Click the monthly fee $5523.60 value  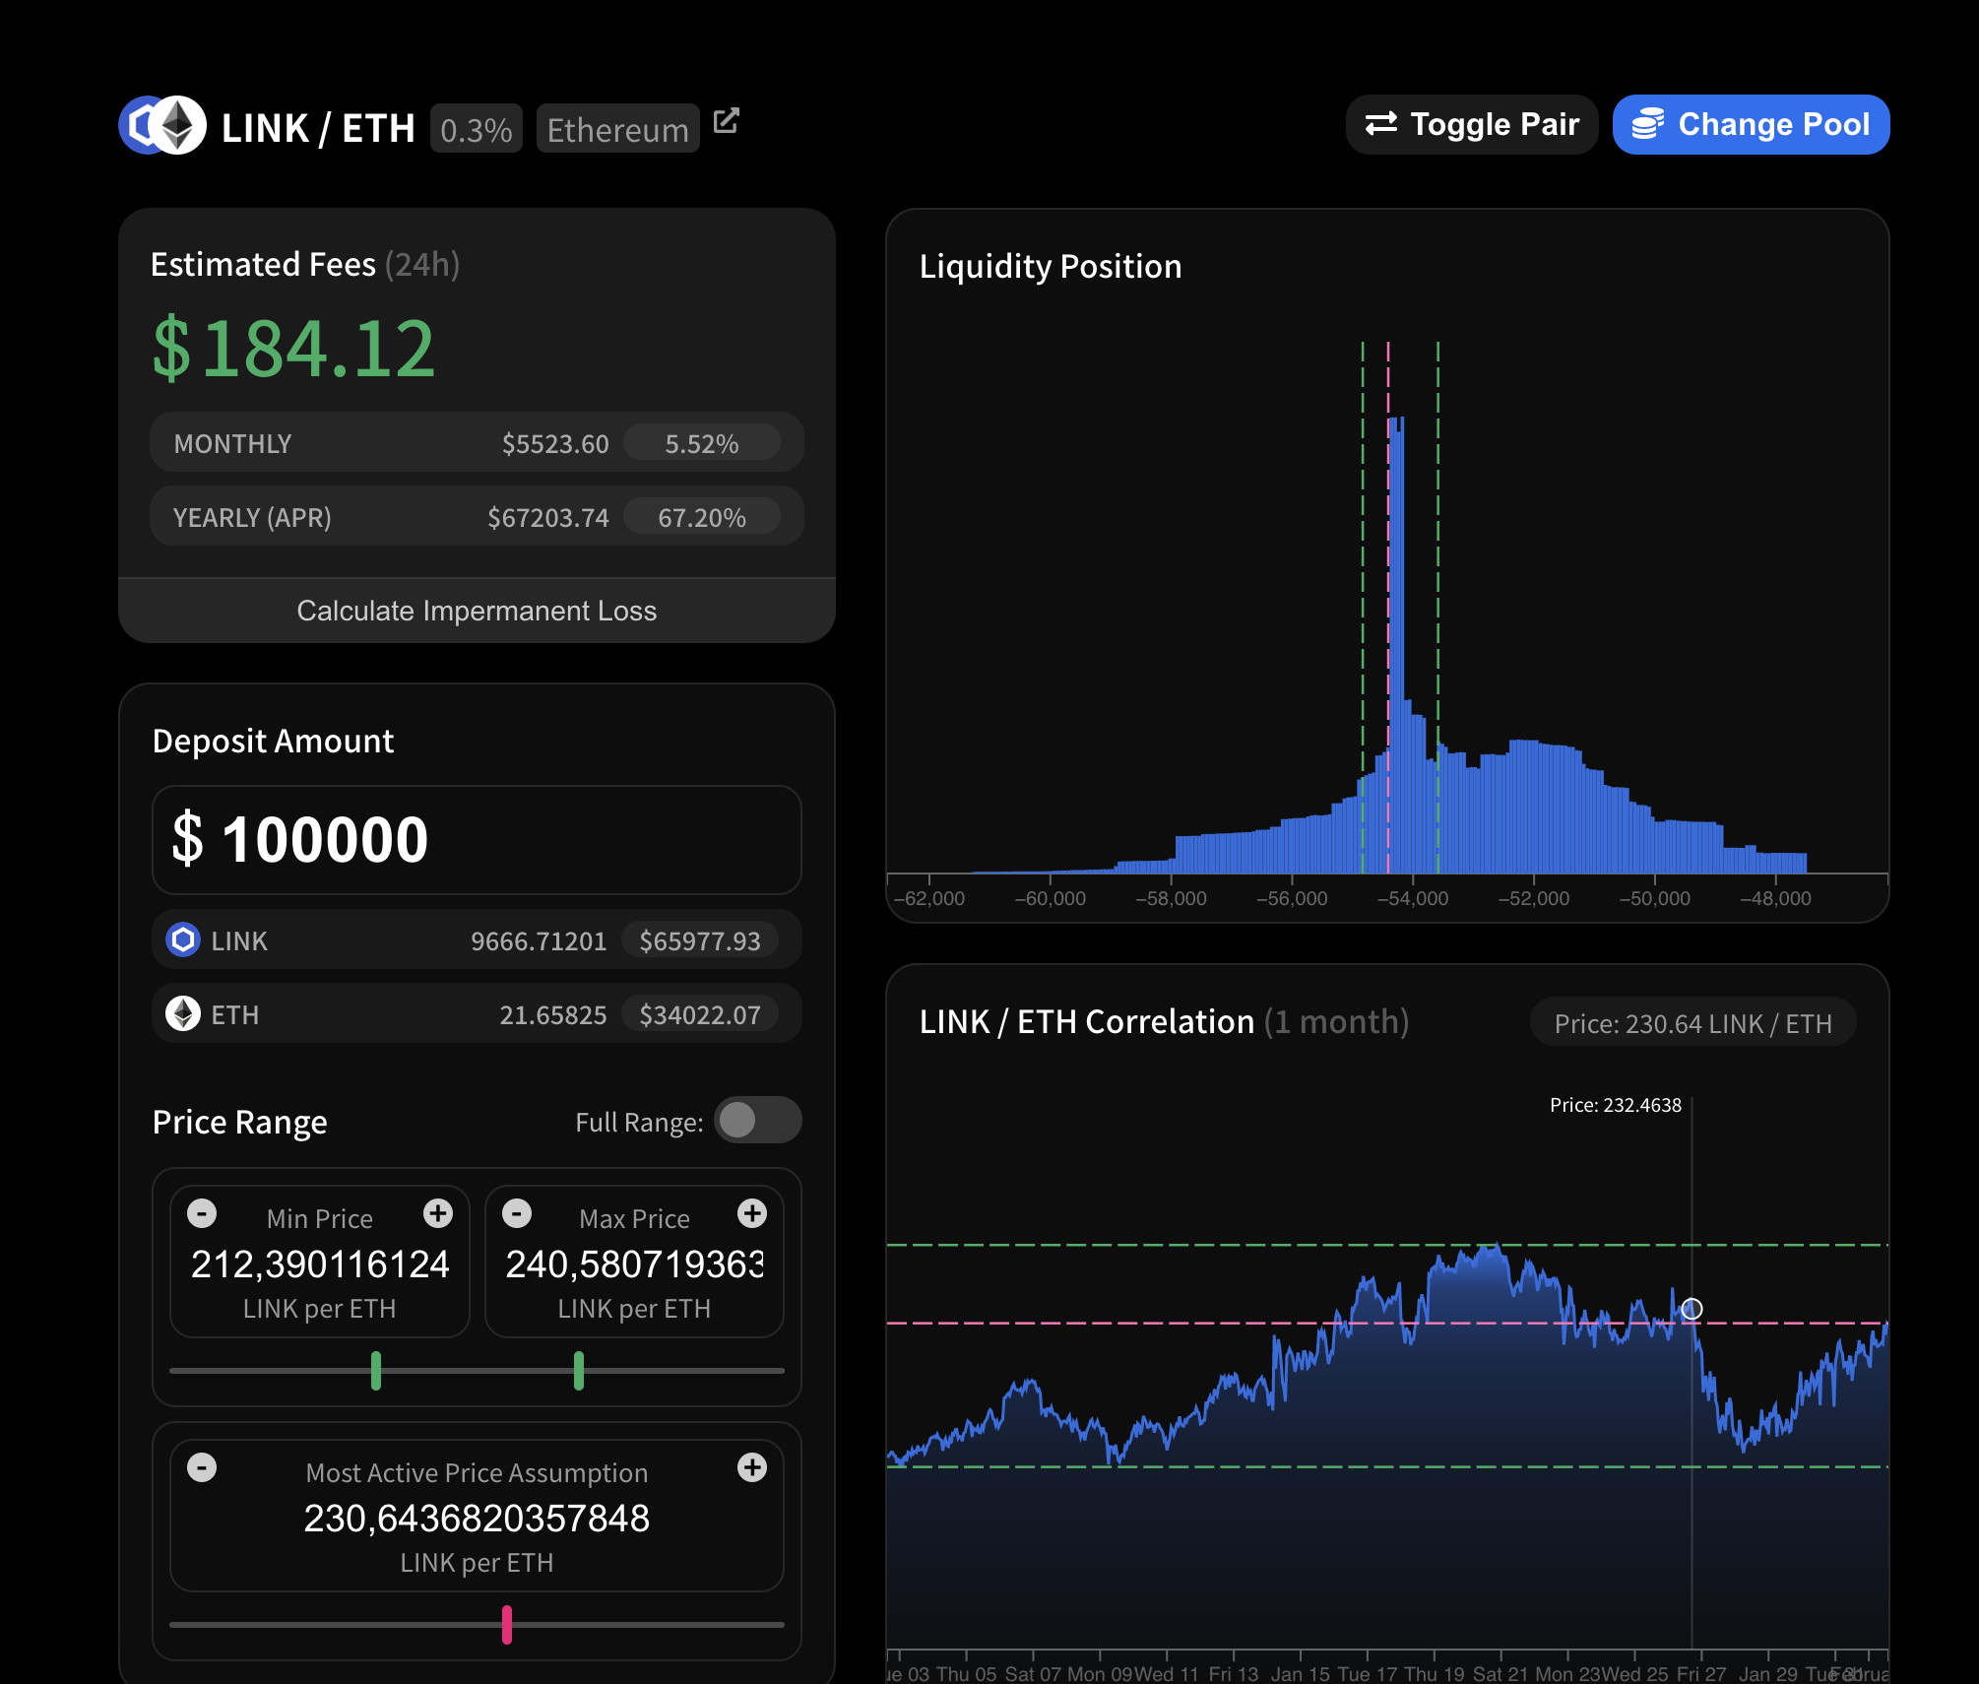tap(555, 444)
